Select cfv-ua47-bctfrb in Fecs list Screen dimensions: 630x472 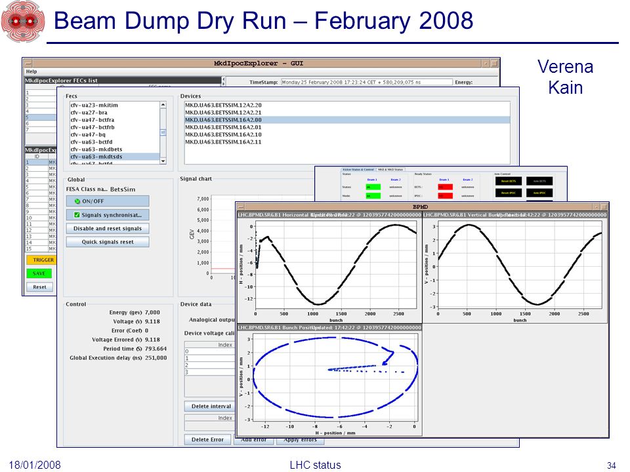point(114,127)
